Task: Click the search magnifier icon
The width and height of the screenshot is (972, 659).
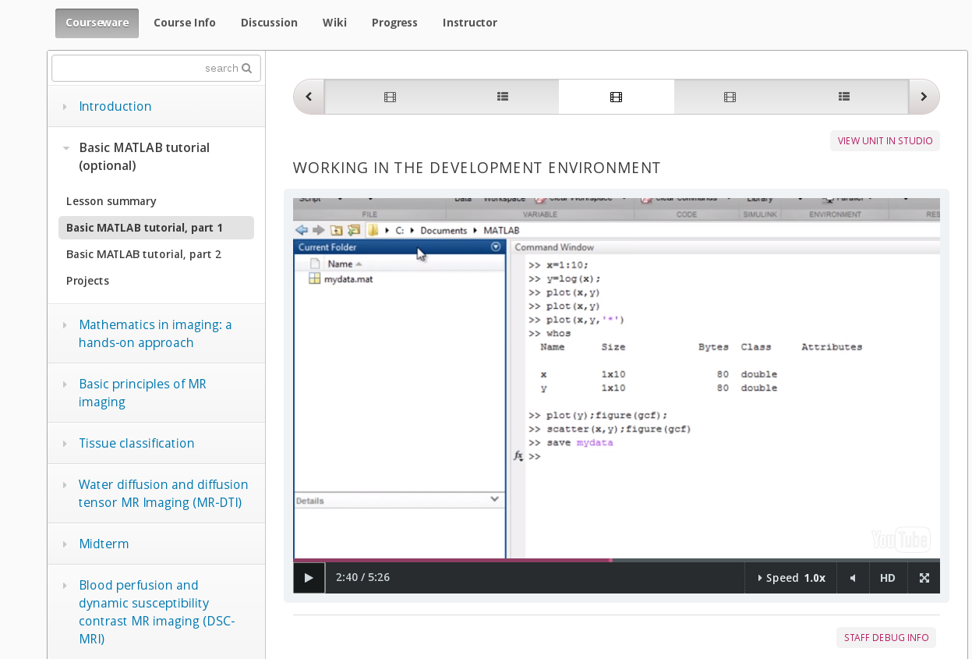Action: (247, 69)
